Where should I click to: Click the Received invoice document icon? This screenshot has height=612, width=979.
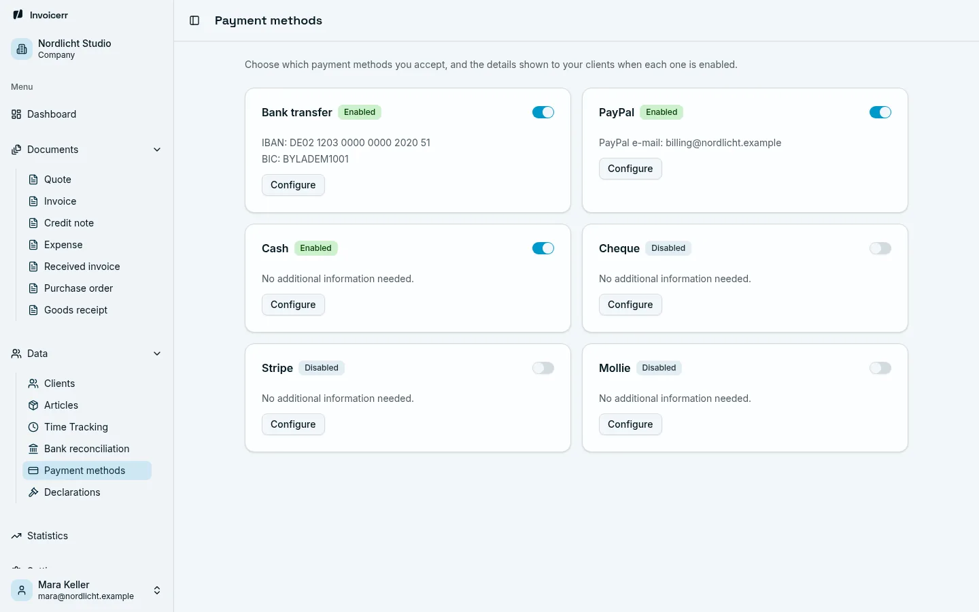[33, 267]
